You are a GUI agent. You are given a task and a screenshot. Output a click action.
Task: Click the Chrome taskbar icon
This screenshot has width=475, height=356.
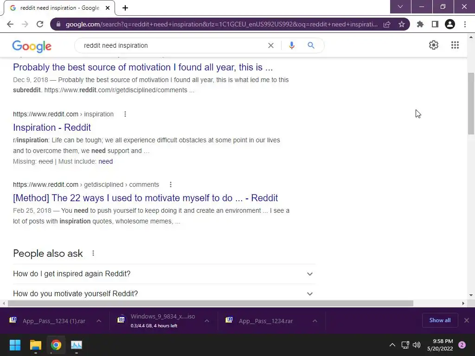coord(56,345)
